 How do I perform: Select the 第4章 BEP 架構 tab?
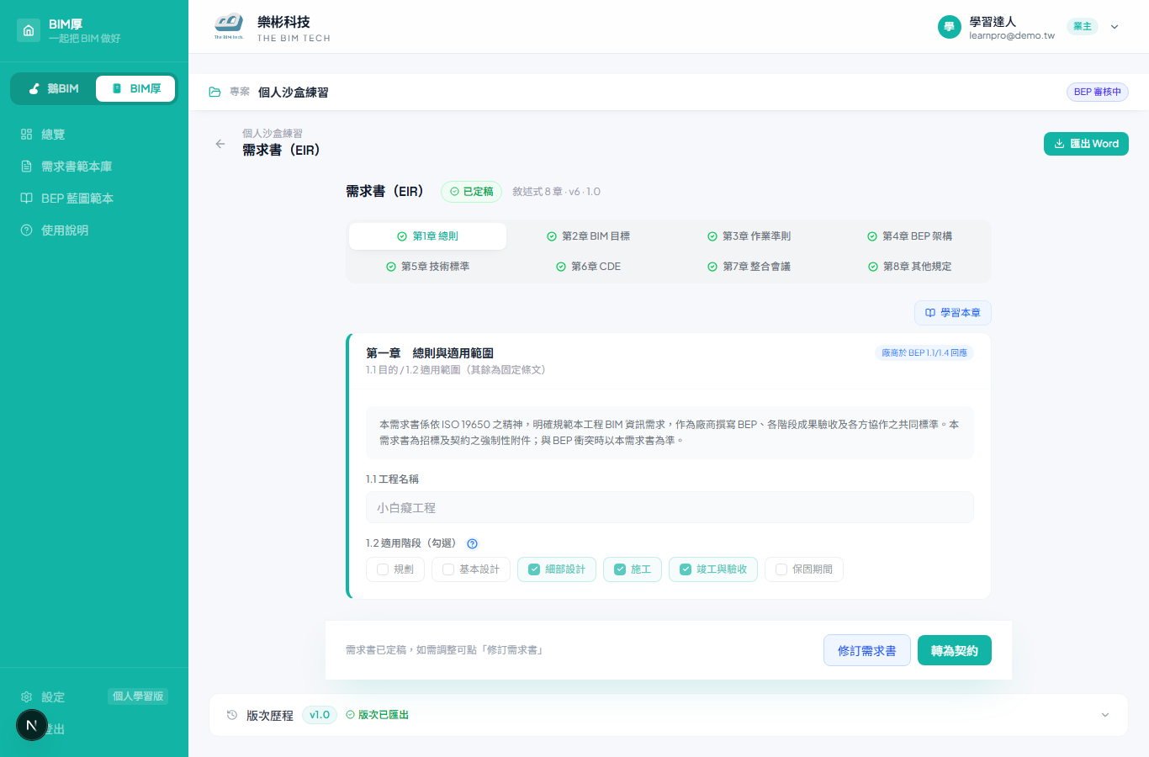coord(909,236)
